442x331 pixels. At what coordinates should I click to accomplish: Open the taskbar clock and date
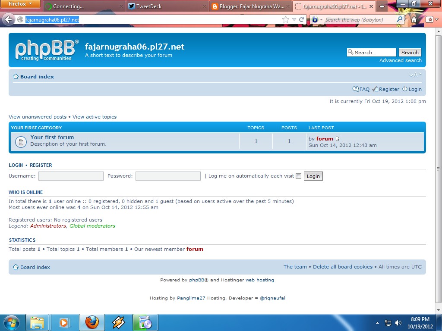click(x=420, y=323)
